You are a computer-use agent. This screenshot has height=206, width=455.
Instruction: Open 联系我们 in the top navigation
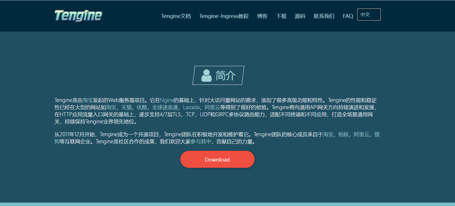pos(324,16)
